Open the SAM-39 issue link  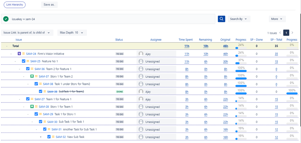(52, 92)
